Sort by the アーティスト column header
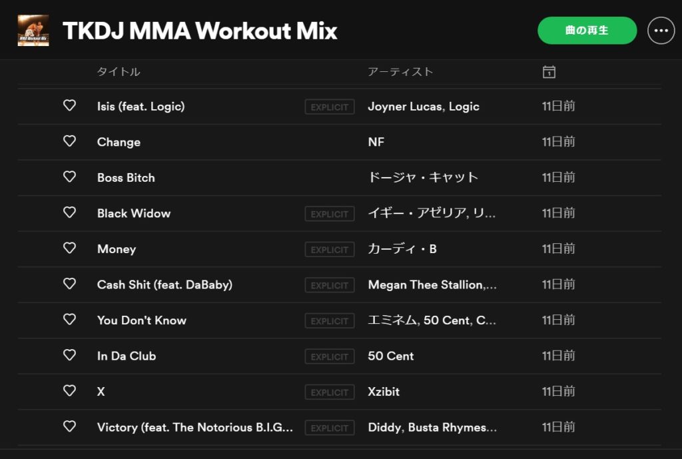Screen dimensions: 682x459 point(400,72)
